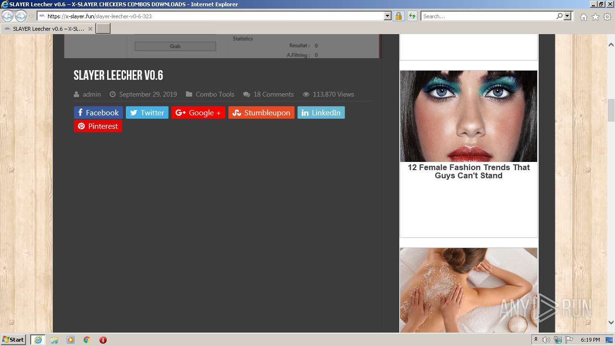The height and width of the screenshot is (346, 615).
Task: Open the Combo Tools category link
Action: click(215, 94)
